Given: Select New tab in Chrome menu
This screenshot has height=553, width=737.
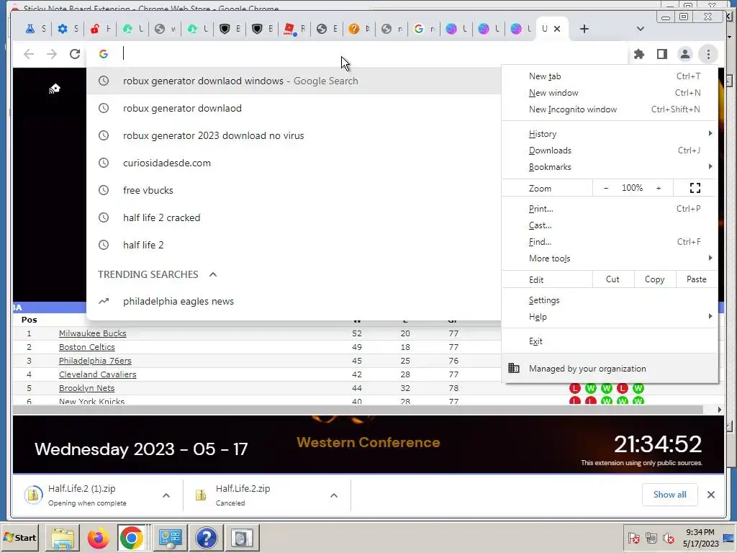Looking at the screenshot, I should click(x=610, y=76).
